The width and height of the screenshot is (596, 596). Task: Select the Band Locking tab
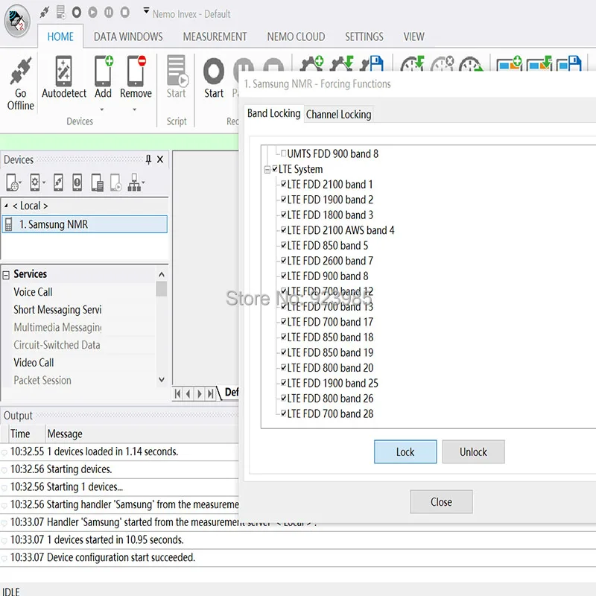pyautogui.click(x=273, y=113)
